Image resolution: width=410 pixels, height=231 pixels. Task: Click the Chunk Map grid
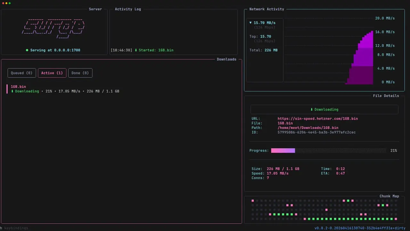(324, 210)
